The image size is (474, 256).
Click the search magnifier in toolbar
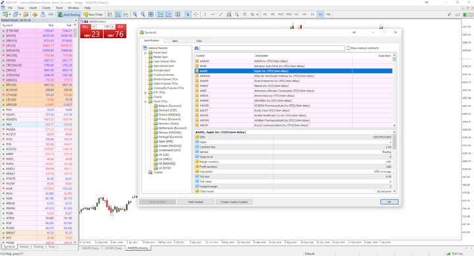(449, 14)
